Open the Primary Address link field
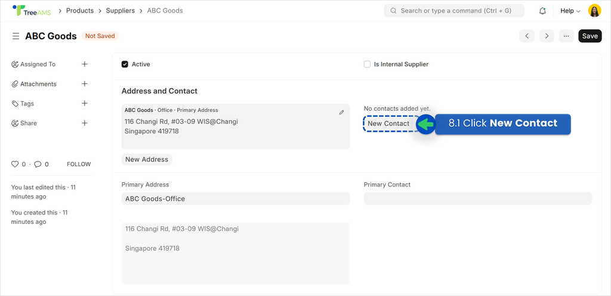Viewport: 611px width, 296px height. [235, 199]
